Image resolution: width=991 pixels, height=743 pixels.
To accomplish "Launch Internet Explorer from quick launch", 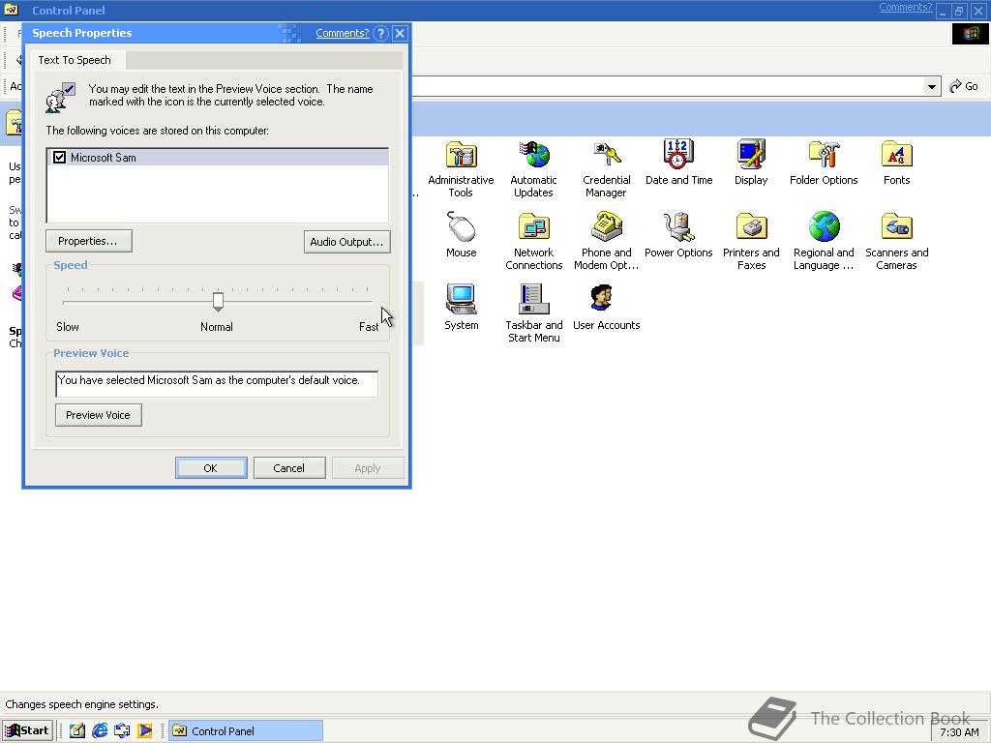I will pyautogui.click(x=100, y=730).
